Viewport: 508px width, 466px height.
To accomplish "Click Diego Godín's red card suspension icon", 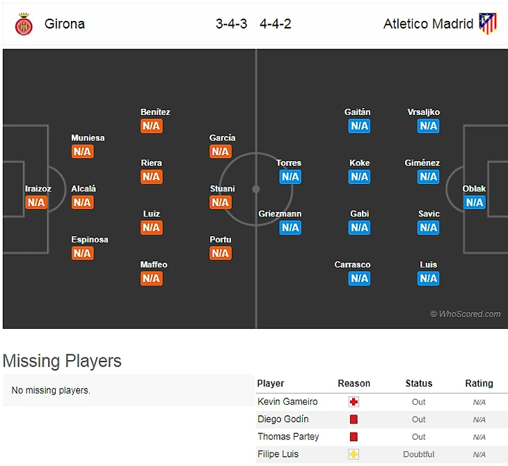I will pos(354,419).
